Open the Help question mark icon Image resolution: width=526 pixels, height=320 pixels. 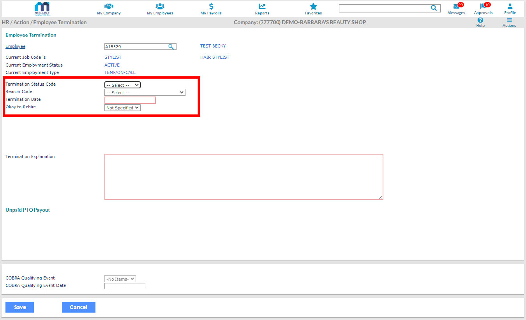click(480, 20)
